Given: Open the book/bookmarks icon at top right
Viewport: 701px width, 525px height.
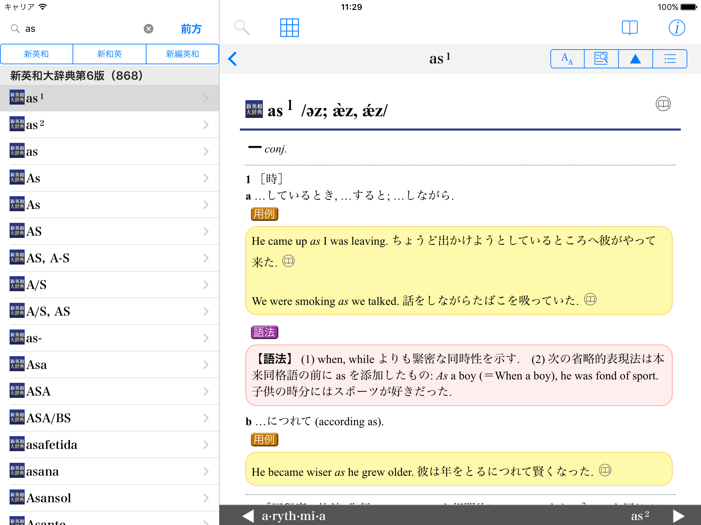Looking at the screenshot, I should (x=629, y=28).
